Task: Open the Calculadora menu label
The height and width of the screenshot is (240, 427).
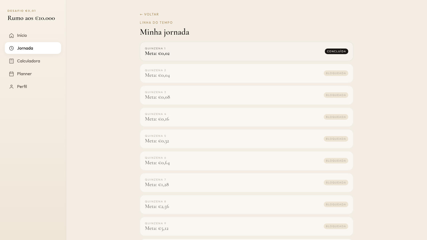Action: (x=29, y=61)
